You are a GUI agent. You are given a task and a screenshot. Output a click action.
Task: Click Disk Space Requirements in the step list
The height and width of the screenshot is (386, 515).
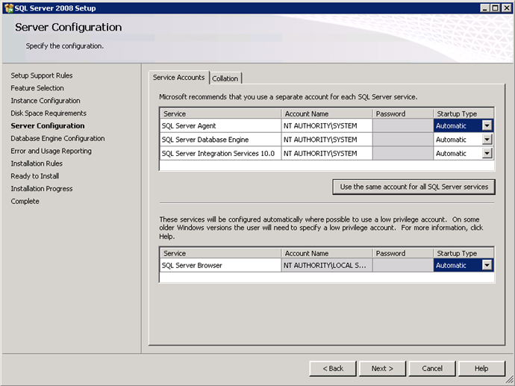pos(49,113)
